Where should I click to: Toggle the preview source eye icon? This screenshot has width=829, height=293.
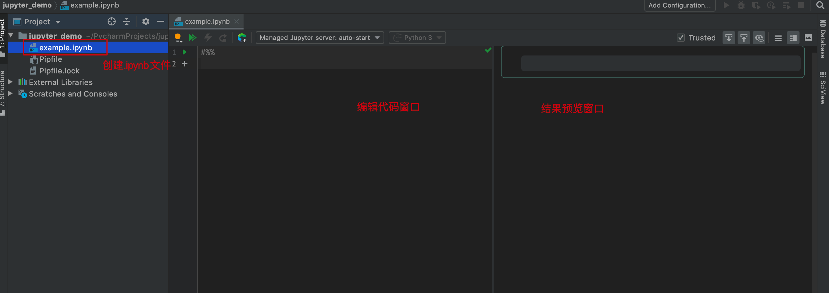click(x=759, y=38)
